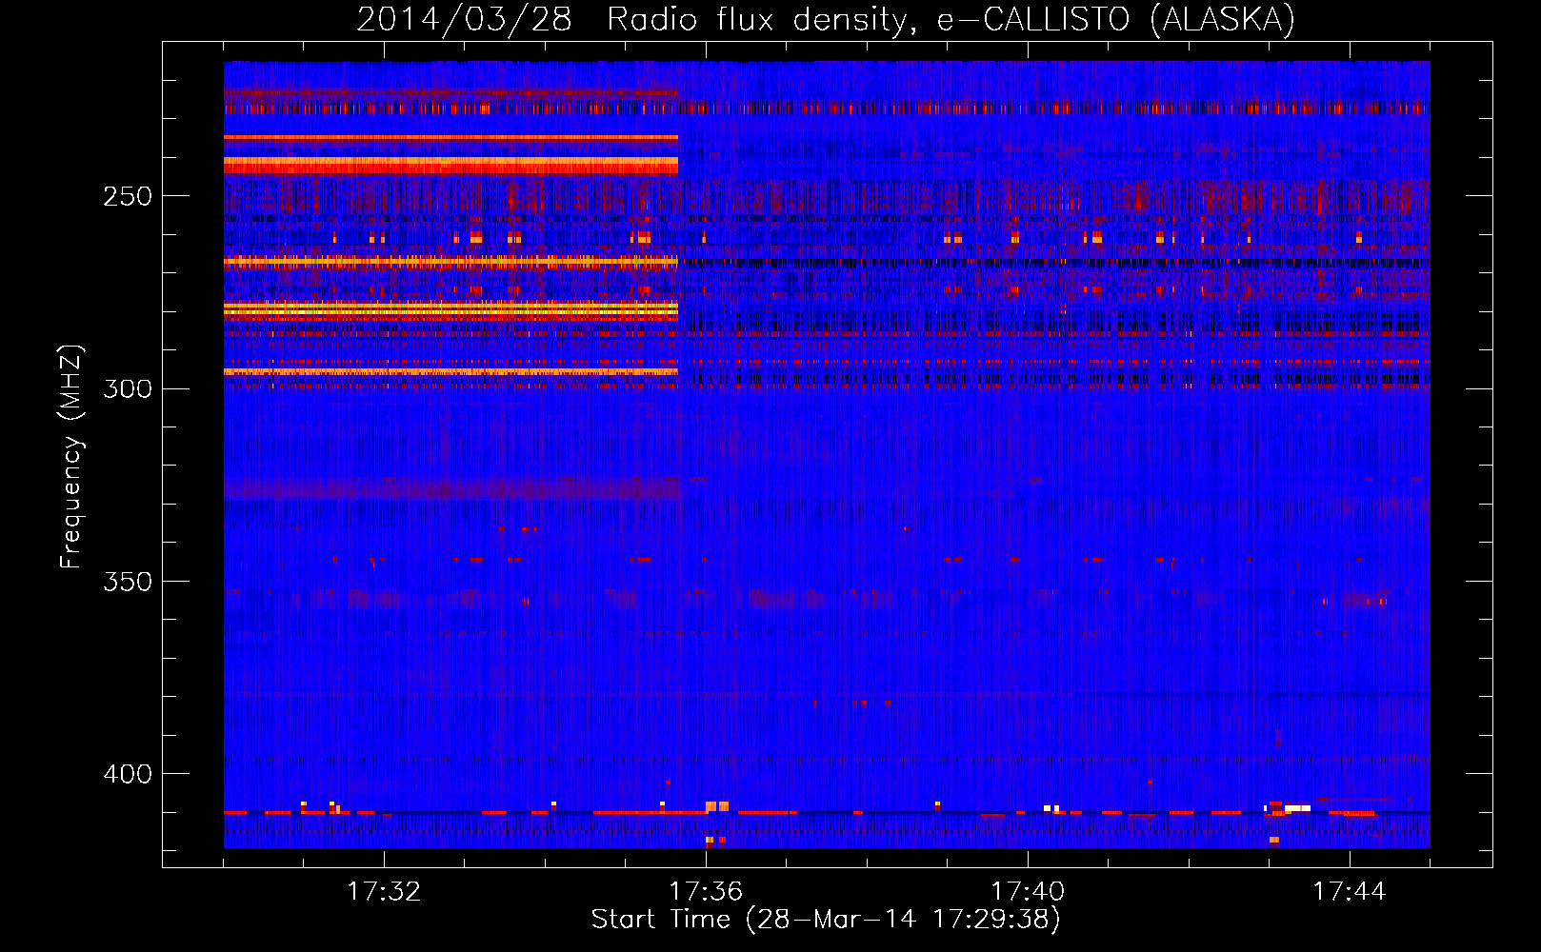Click the 250 frequency tick label

128,196
